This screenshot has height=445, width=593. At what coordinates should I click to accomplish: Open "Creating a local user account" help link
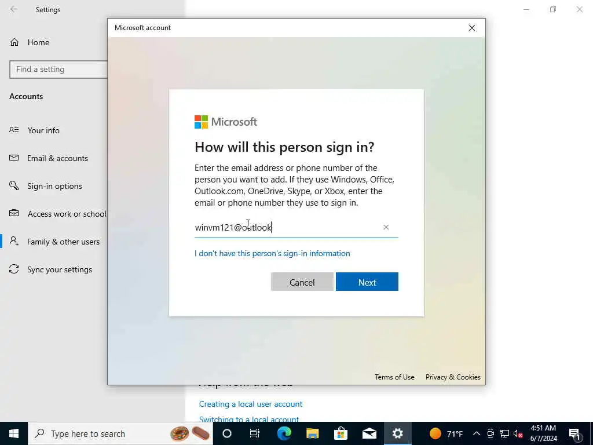pyautogui.click(x=251, y=404)
